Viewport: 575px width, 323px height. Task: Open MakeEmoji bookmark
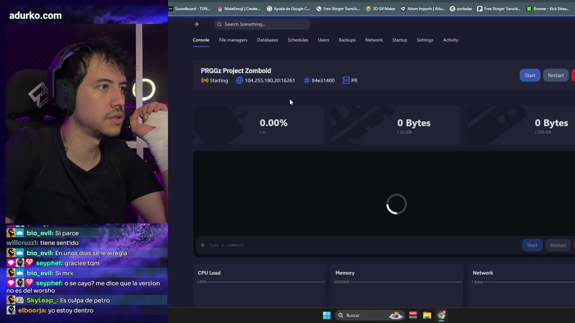(239, 9)
